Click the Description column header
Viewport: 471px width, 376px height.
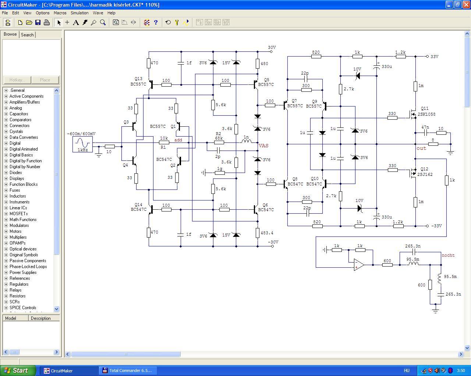(44, 318)
